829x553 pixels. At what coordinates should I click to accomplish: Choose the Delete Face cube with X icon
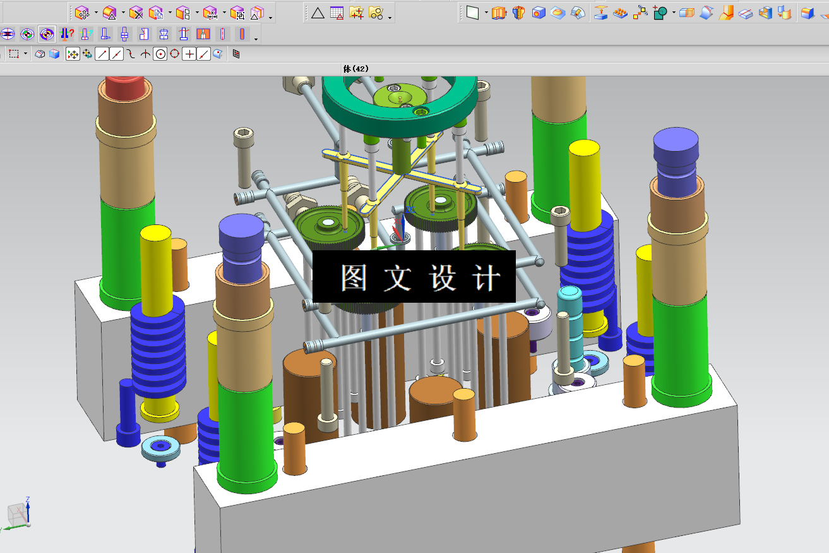(136, 13)
